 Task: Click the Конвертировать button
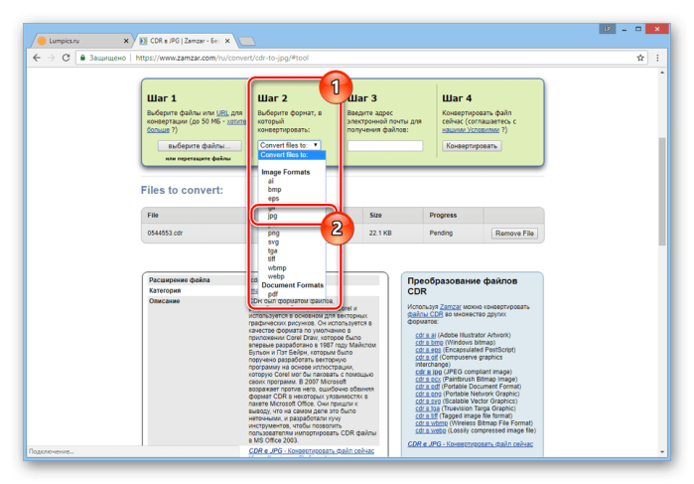pyautogui.click(x=472, y=146)
